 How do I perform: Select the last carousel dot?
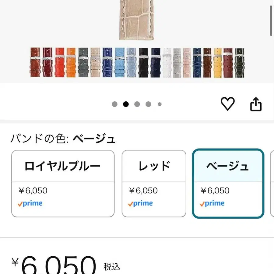(159, 104)
